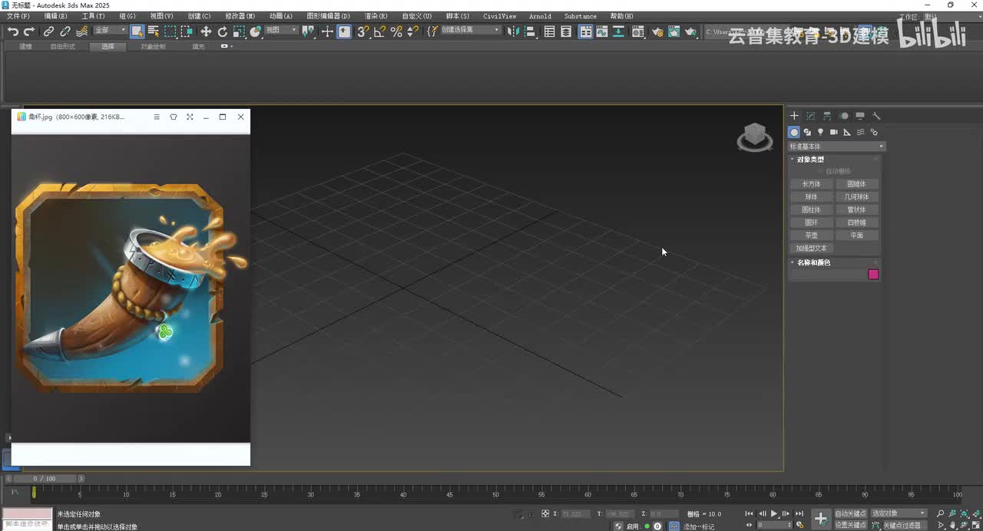The width and height of the screenshot is (983, 531).
Task: Open the Modify panel tab icon
Action: pyautogui.click(x=810, y=116)
